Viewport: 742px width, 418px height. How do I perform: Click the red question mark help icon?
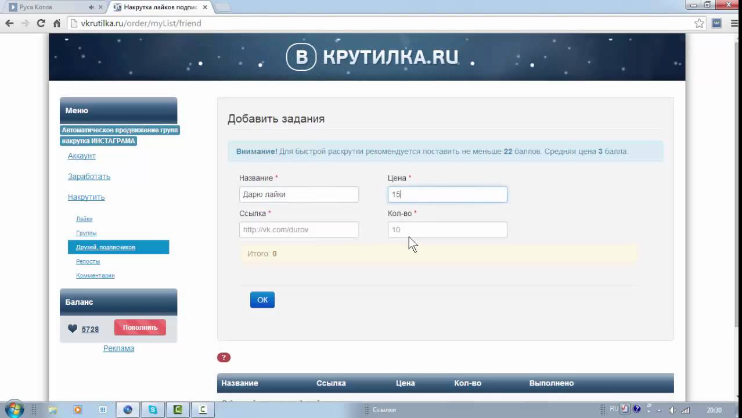[x=224, y=358]
